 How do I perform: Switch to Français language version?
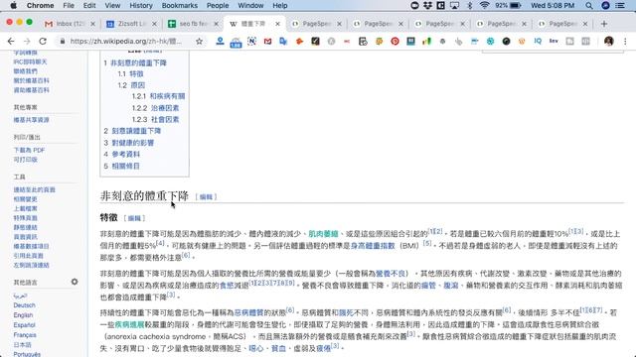(25, 335)
